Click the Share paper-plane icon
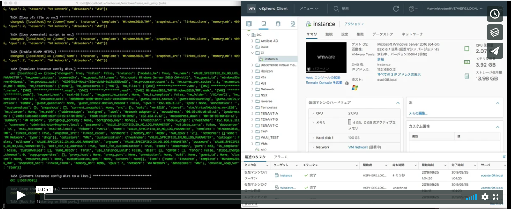 [x=495, y=51]
